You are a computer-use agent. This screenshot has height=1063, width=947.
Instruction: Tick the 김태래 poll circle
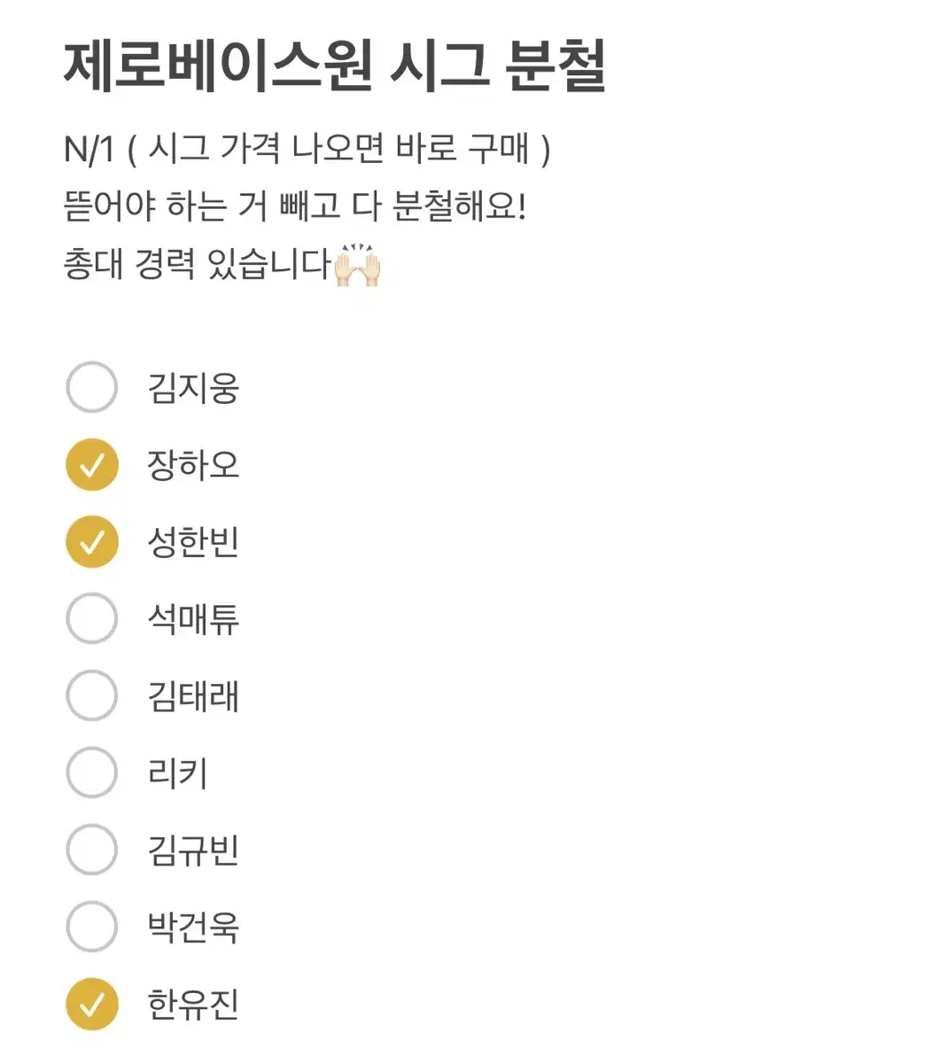[91, 695]
